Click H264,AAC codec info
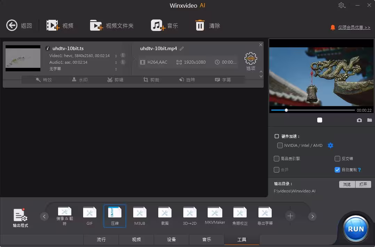This screenshot has height=247, width=375. tap(153, 62)
